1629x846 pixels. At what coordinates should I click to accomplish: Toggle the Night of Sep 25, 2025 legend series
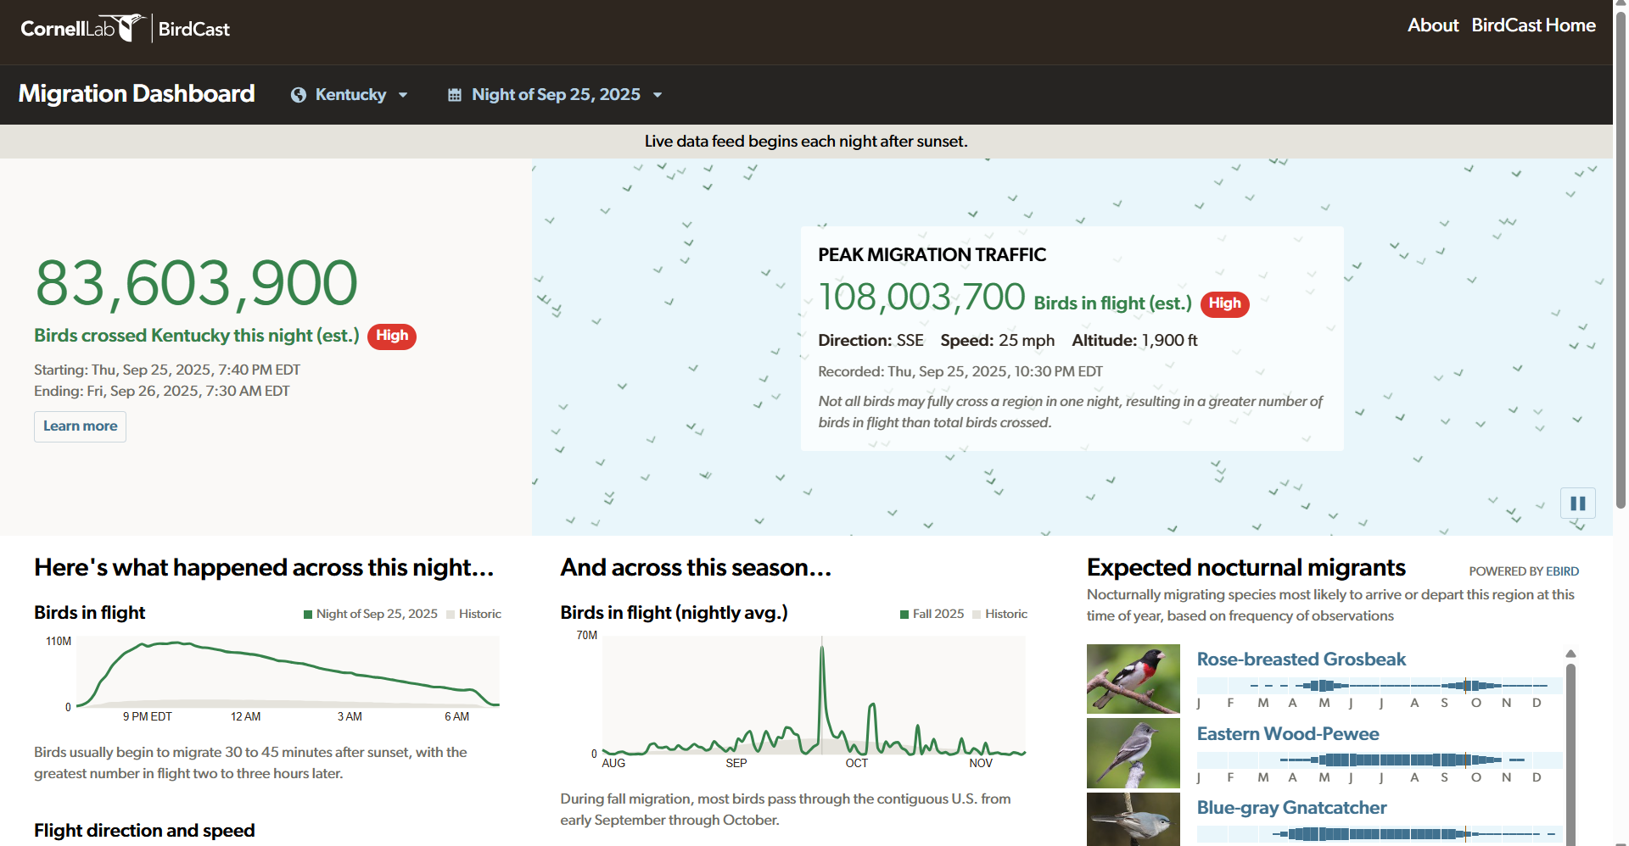click(x=371, y=614)
